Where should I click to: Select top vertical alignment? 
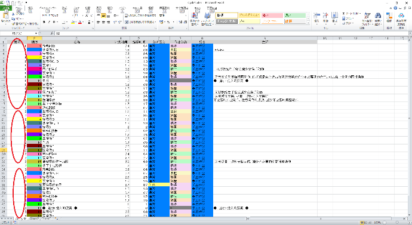99,16
